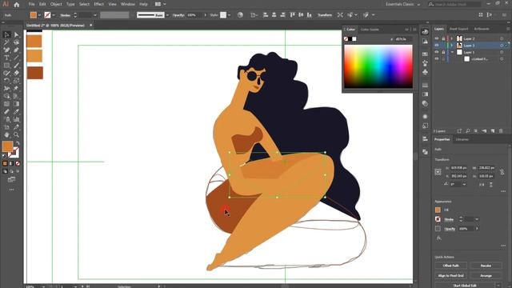Open the Basic brush definition dropdown
The width and height of the screenshot is (512, 288).
(x=167, y=15)
